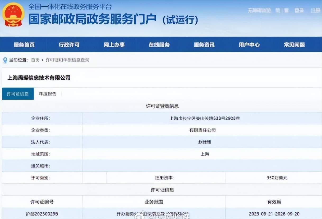Viewport: 322px width, 219px height.
Task: Click the 登录 link at top right
Action: pyautogui.click(x=299, y=11)
